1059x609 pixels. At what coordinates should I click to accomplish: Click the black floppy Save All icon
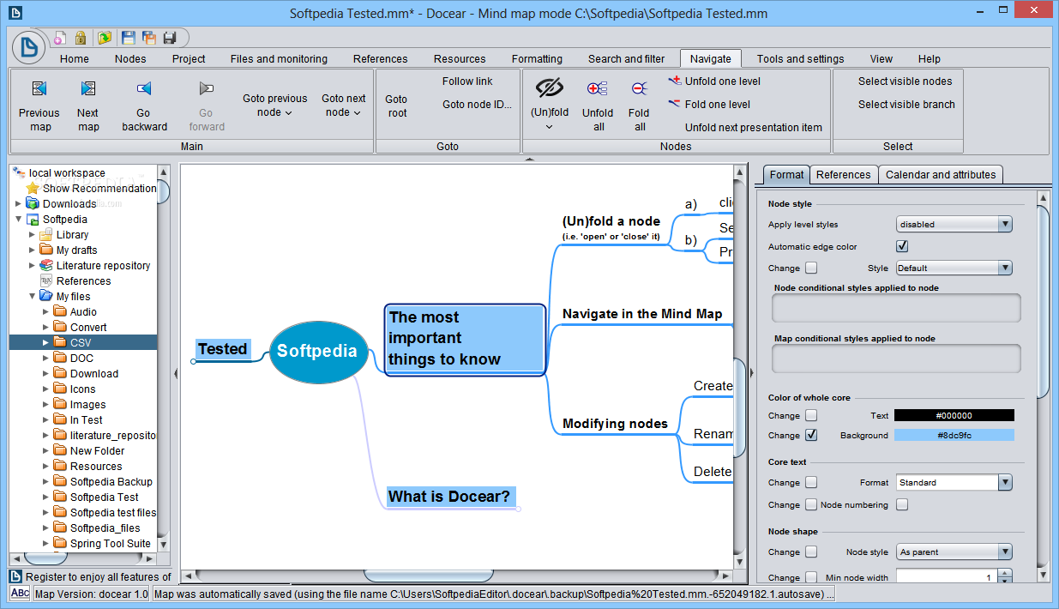coord(170,38)
